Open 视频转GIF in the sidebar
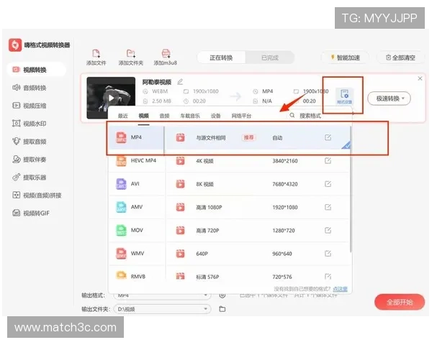The image size is (432, 345). (31, 213)
